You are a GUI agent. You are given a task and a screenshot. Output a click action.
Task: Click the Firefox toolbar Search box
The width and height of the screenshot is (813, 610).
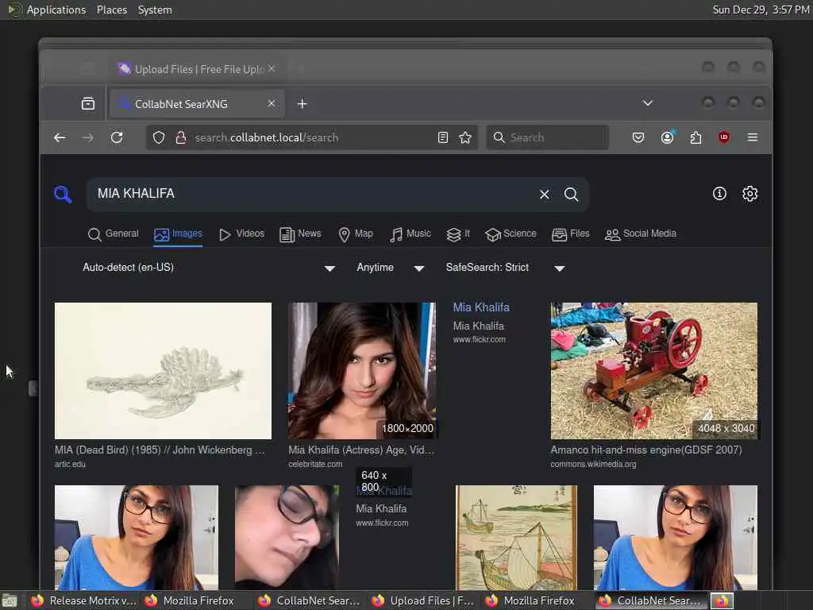pyautogui.click(x=548, y=137)
